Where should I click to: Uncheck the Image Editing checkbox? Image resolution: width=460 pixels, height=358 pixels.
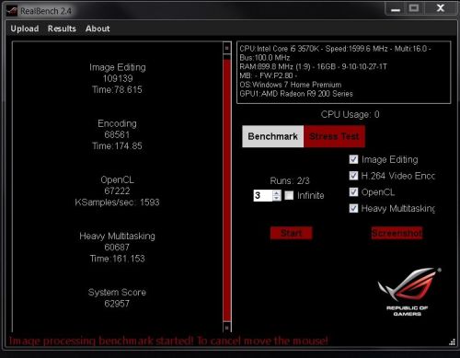(353, 159)
